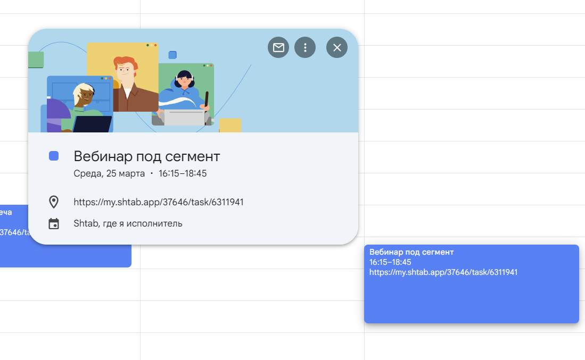Screen dimensions: 585x360
Task: Click the 16:15–18:45 time in event block
Action: tap(390, 262)
